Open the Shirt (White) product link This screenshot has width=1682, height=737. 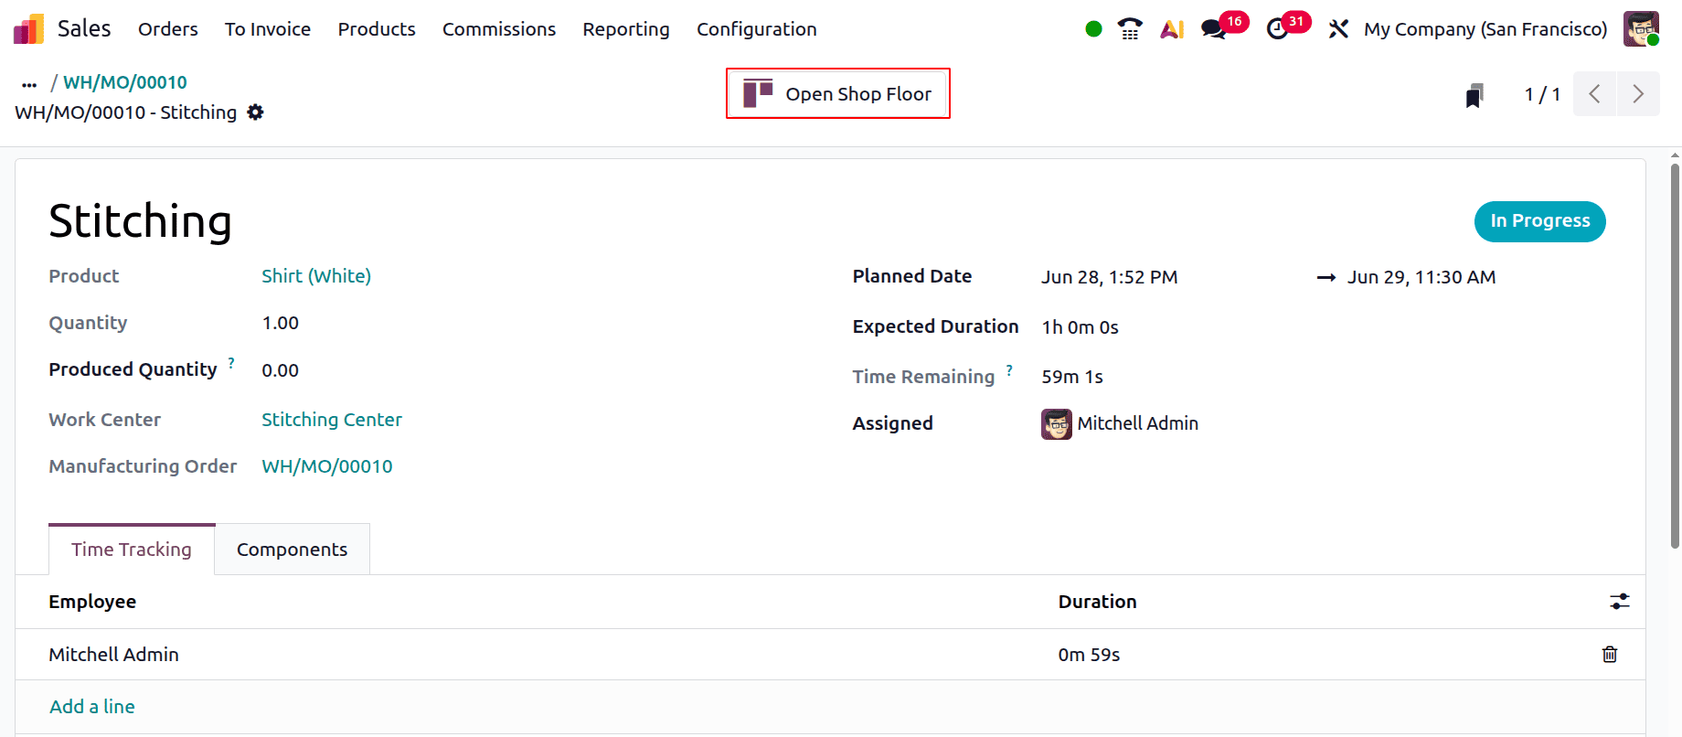click(x=316, y=276)
